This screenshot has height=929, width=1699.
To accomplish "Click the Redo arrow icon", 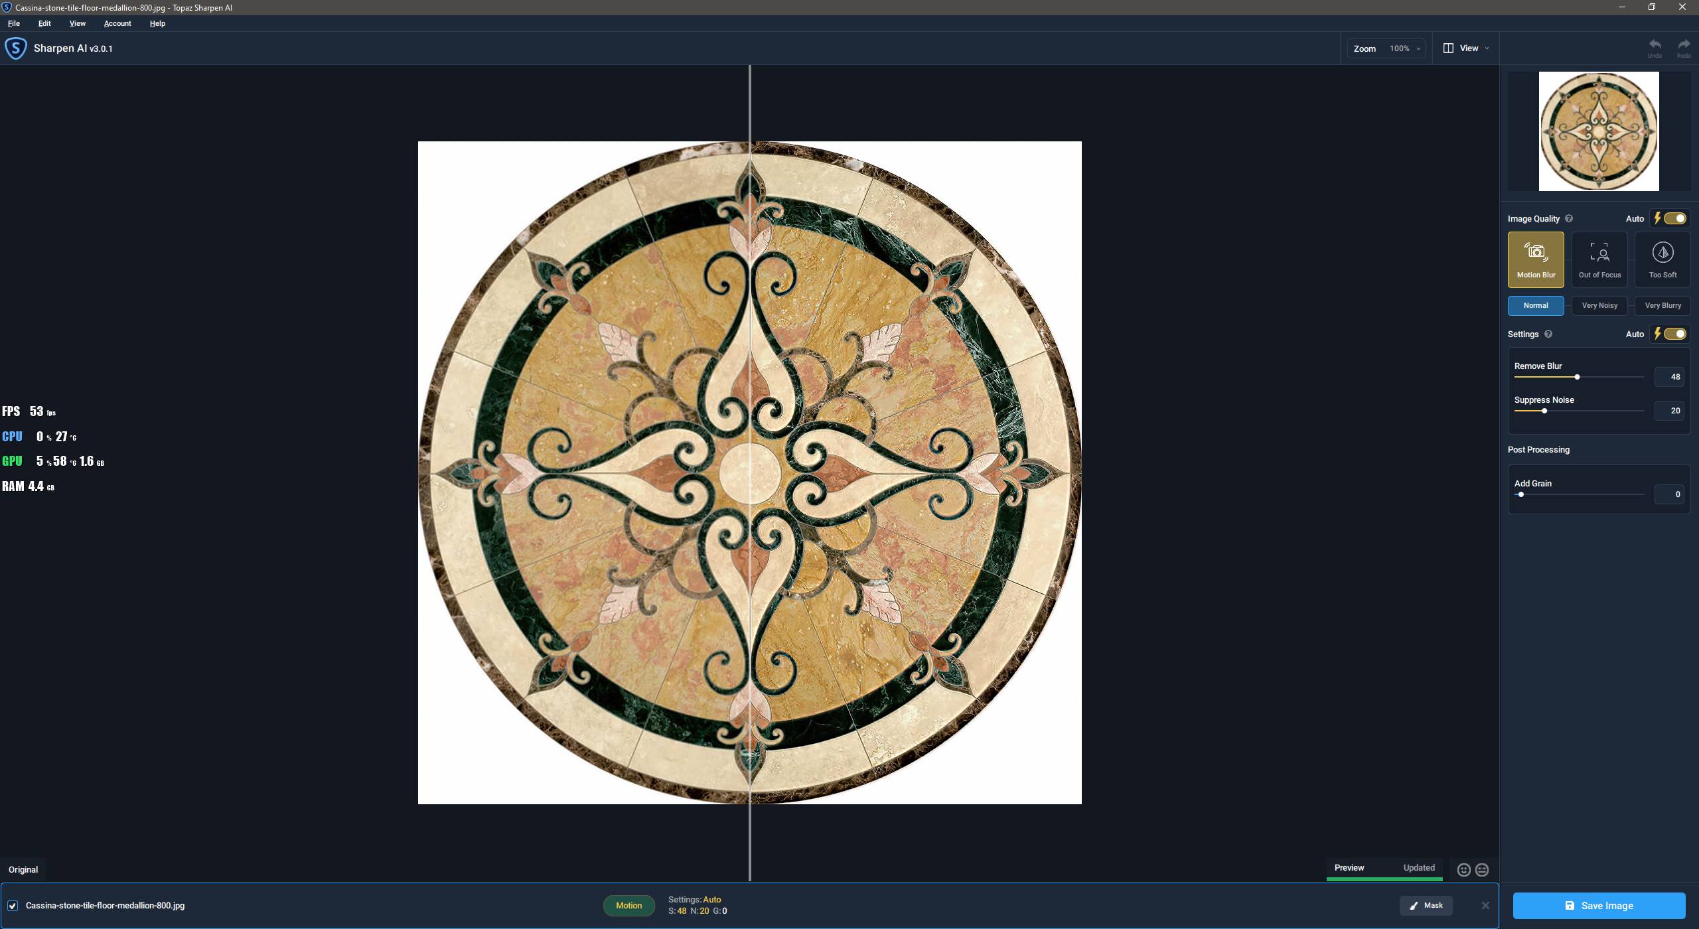I will click(x=1684, y=44).
